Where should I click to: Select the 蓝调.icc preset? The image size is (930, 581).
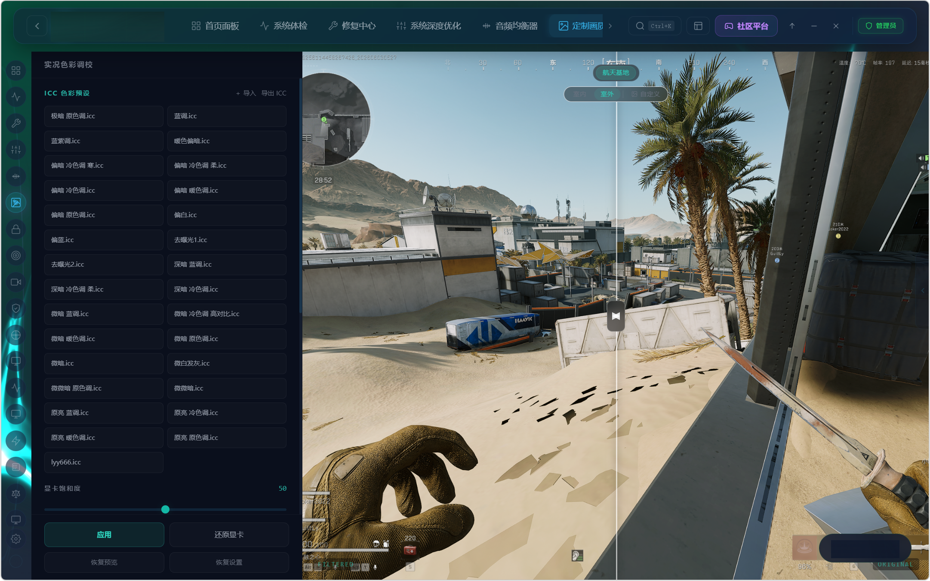(x=227, y=116)
